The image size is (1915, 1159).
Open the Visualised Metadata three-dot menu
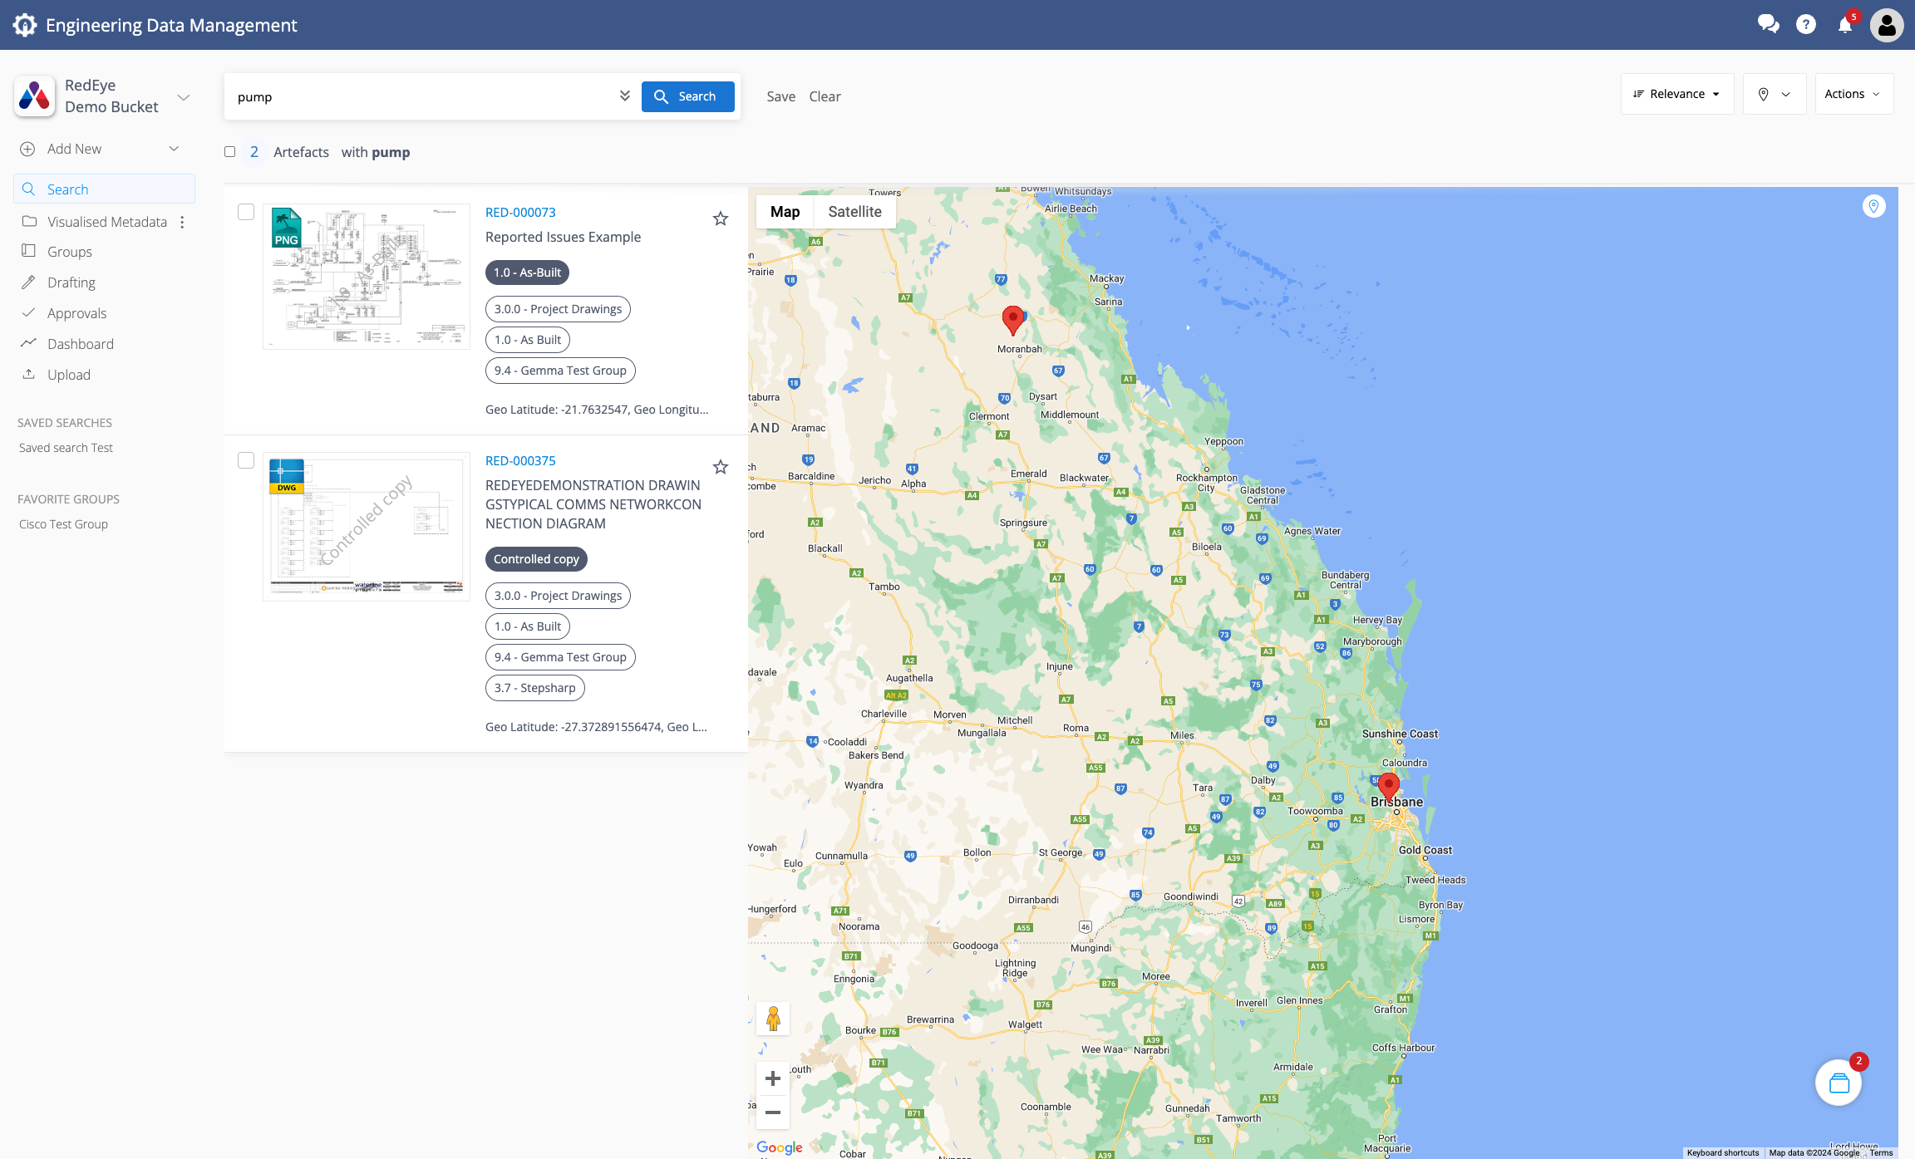click(182, 221)
